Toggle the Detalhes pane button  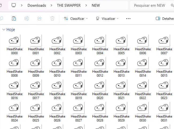click(164, 18)
